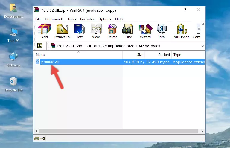Click the title bar help question mark
The width and height of the screenshot is (230, 148).
[x=185, y=10]
